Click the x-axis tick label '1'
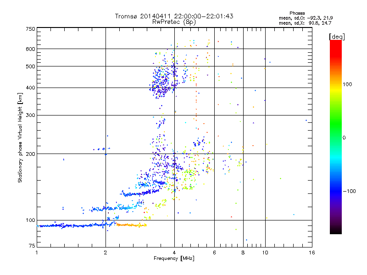The height and width of the screenshot is (275, 367). tap(37, 253)
